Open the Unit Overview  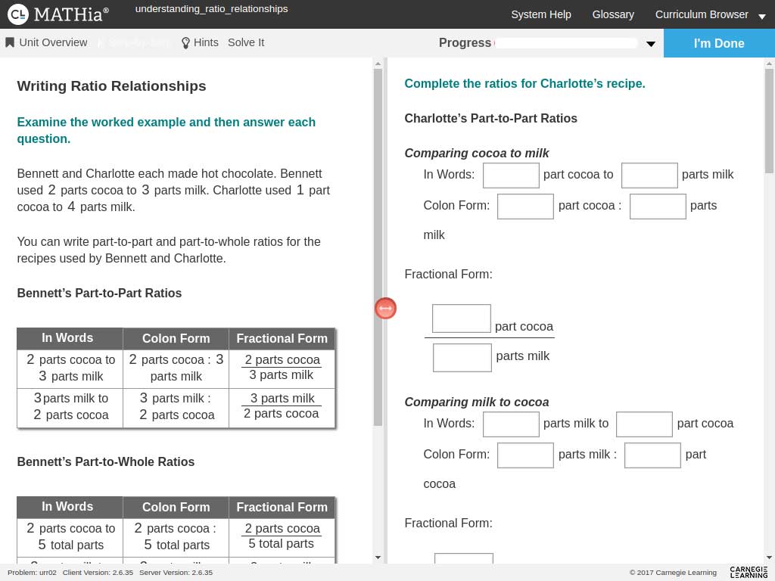(46, 42)
